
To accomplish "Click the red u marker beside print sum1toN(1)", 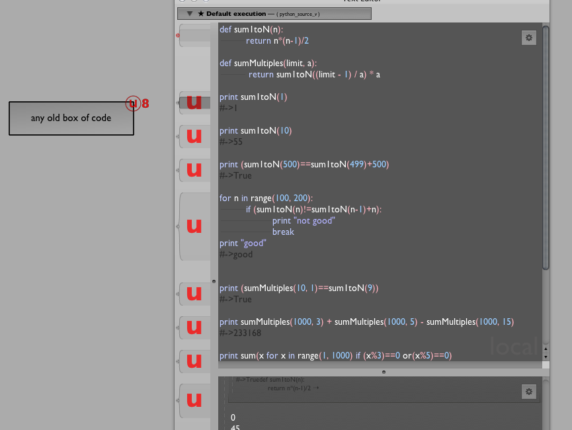I will point(194,103).
